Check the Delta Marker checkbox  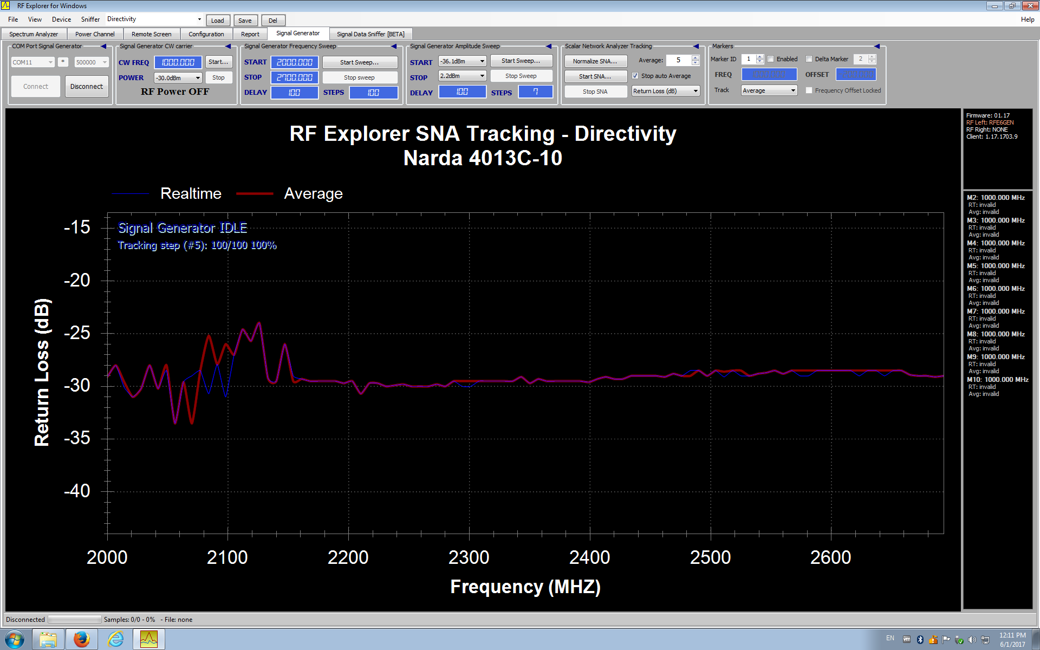pos(809,58)
